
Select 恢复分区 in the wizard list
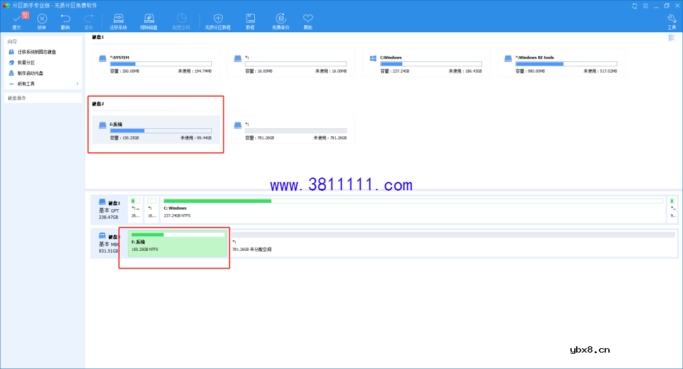pos(26,63)
